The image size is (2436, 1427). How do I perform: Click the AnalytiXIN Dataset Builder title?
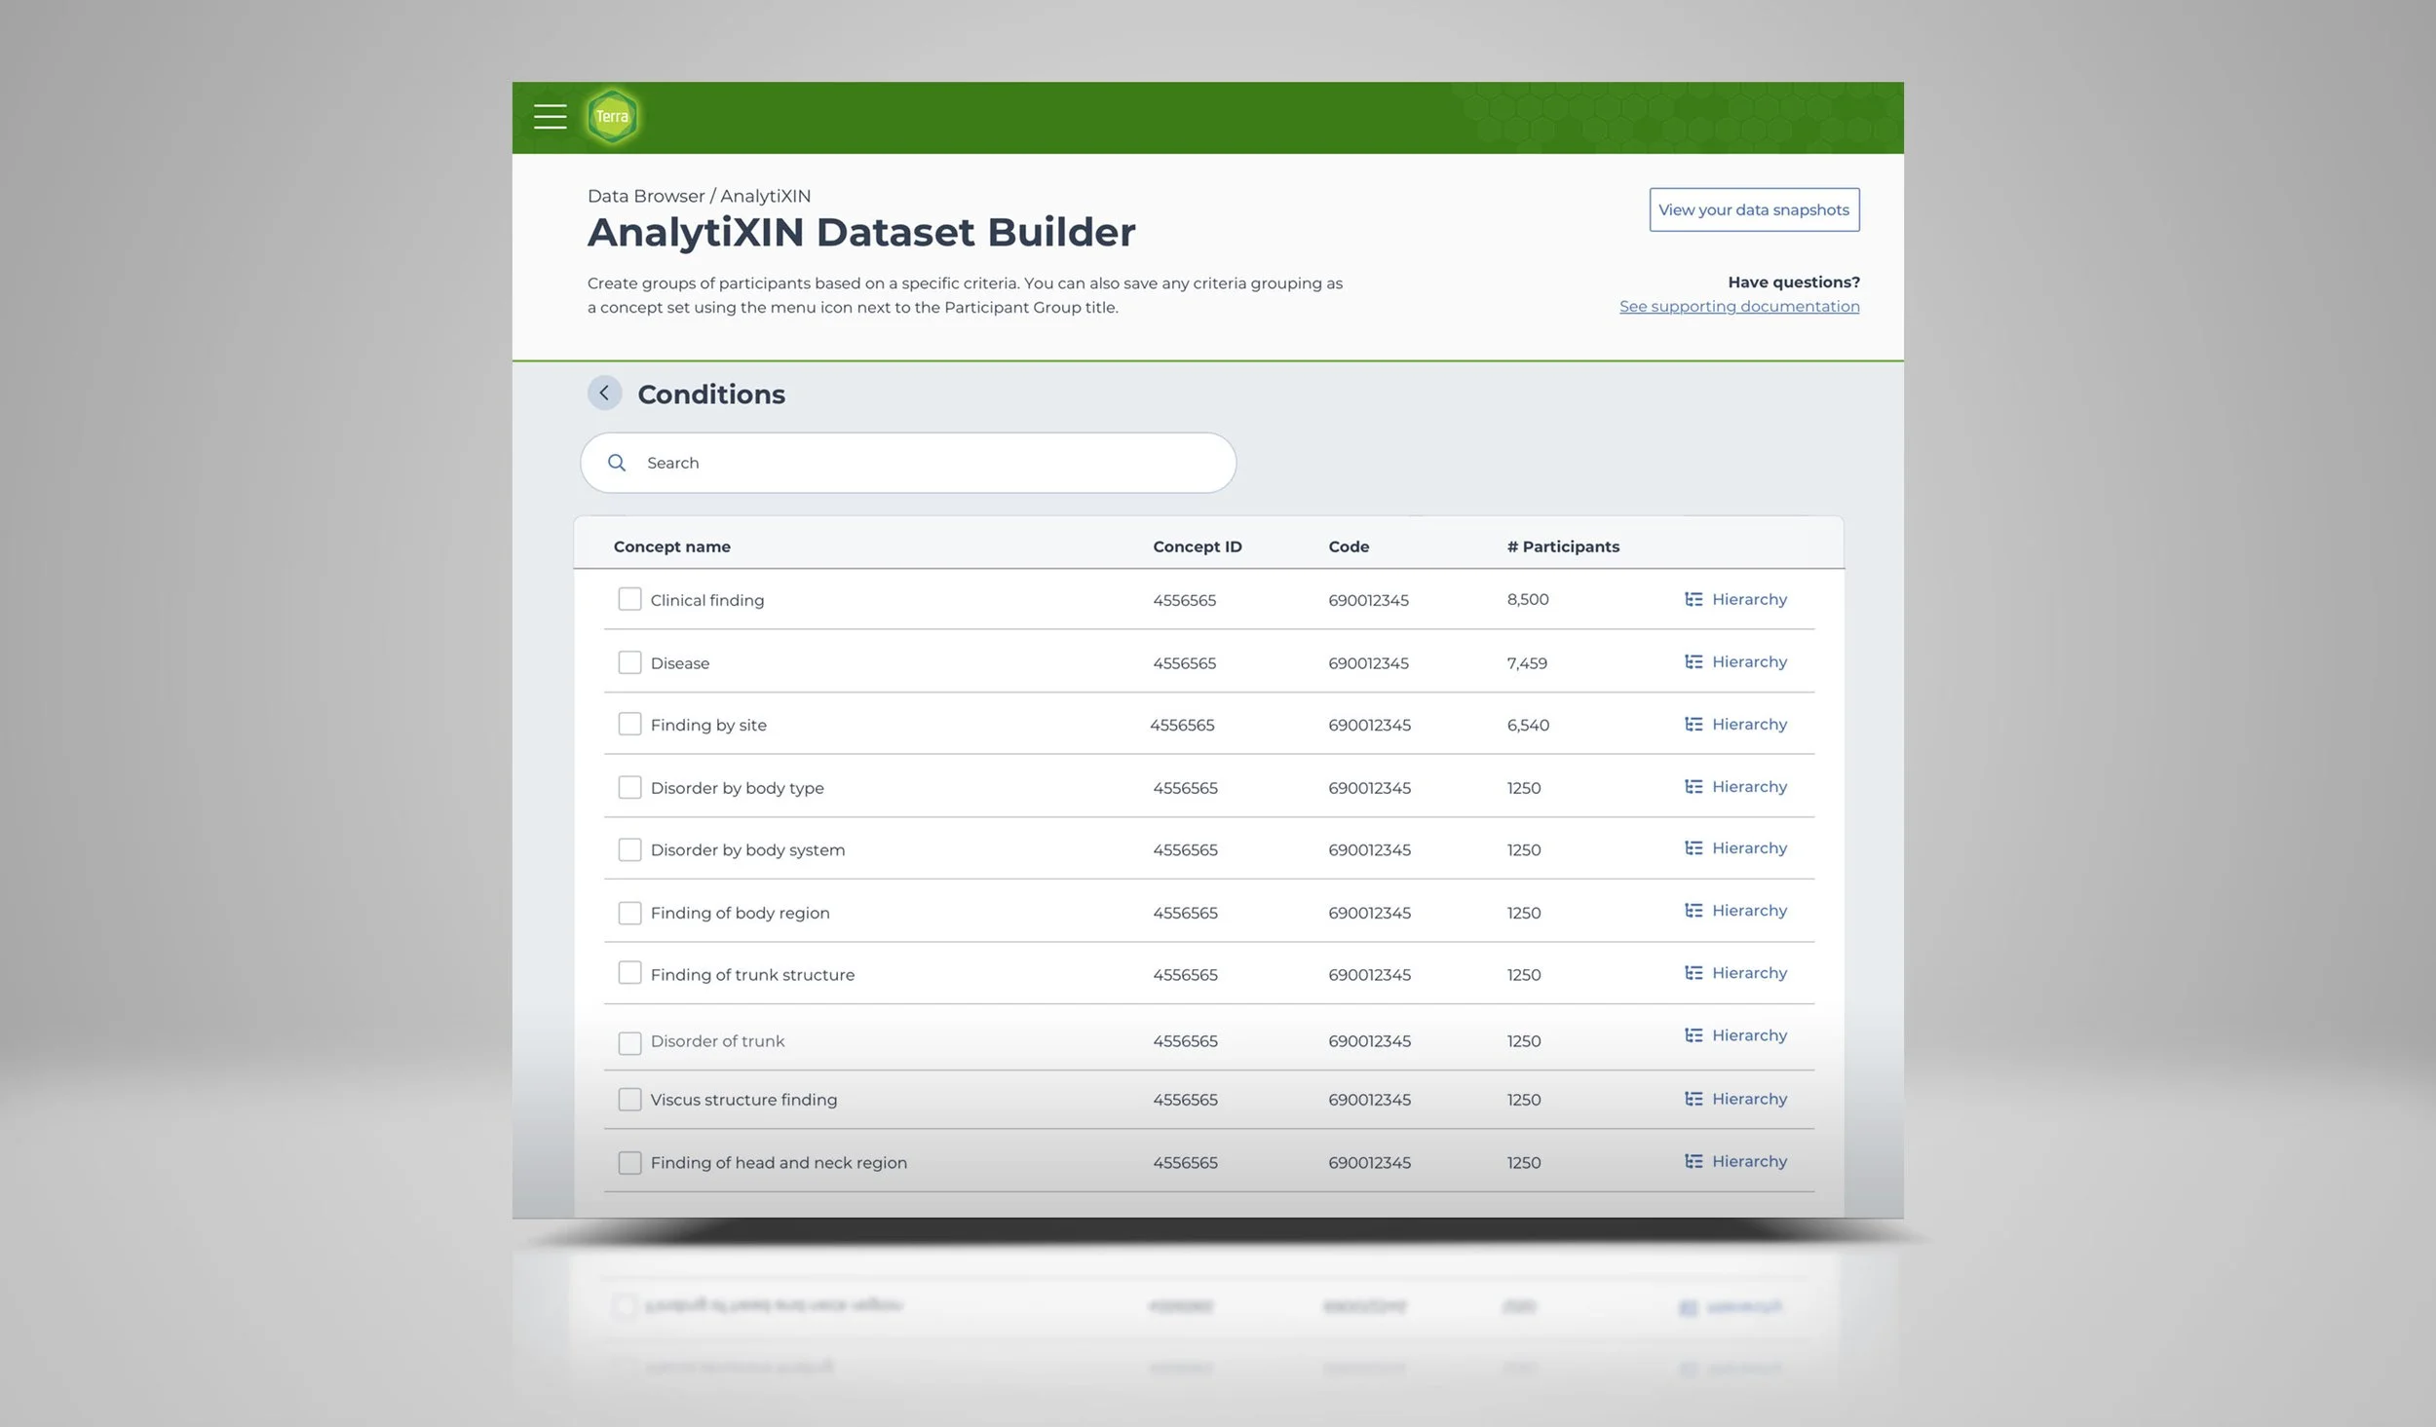click(861, 233)
